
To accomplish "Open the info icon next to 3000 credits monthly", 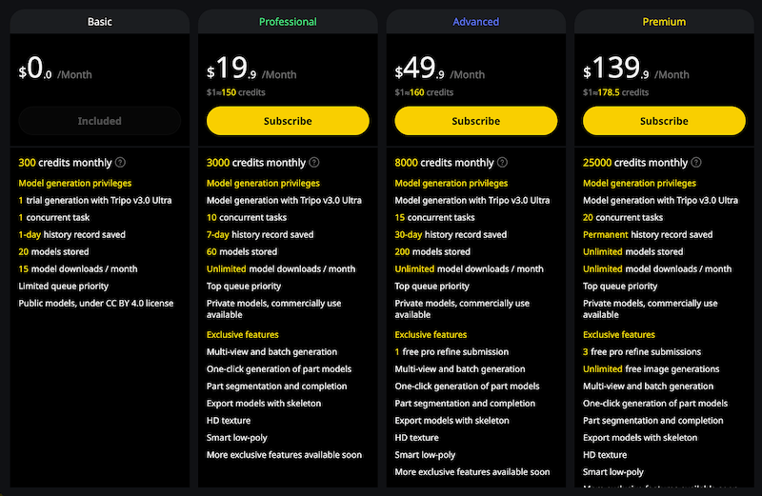I will (314, 163).
